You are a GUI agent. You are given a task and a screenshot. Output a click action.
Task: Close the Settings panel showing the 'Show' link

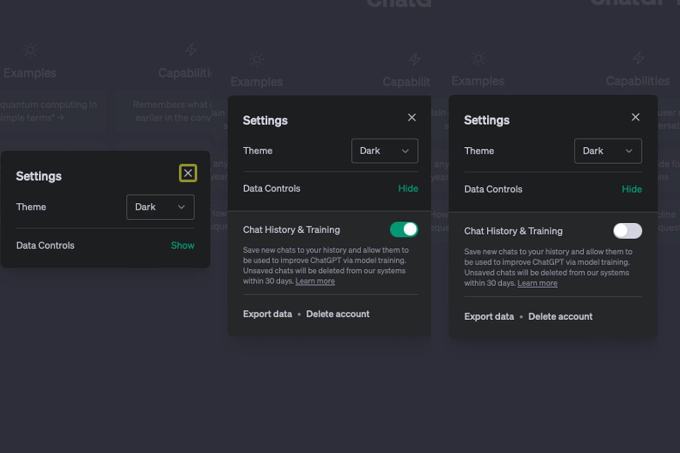coord(188,173)
